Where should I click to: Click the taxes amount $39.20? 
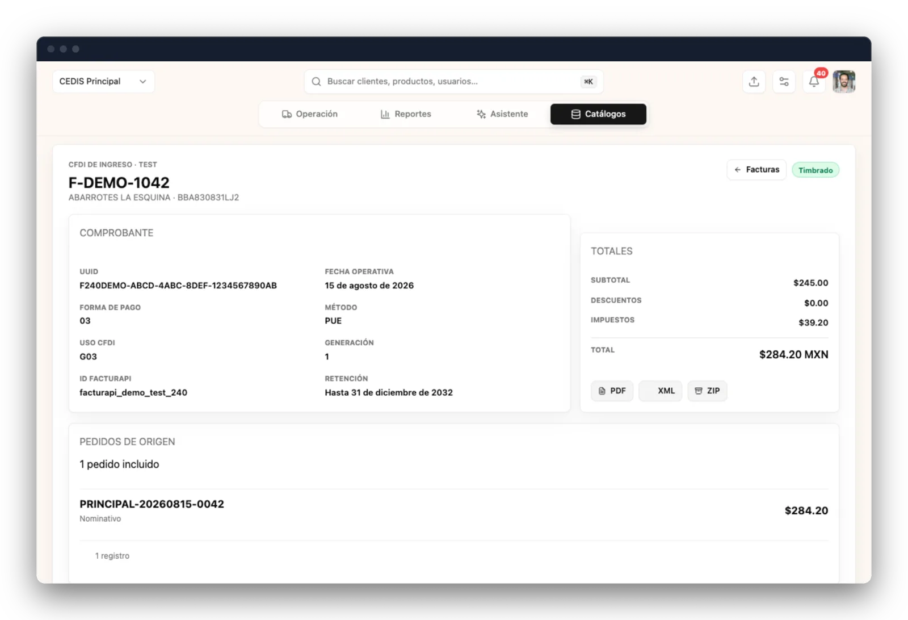pyautogui.click(x=813, y=322)
